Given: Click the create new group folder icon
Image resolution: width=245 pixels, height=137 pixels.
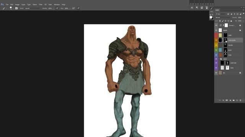Looking at the screenshot, I should pos(234,100).
